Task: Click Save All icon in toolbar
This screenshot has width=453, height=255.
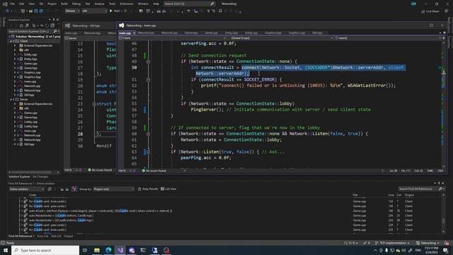Action: tap(41, 11)
